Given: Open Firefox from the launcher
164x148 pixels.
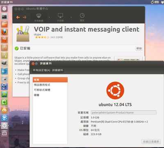Looking at the screenshot, I should pos(5,32).
